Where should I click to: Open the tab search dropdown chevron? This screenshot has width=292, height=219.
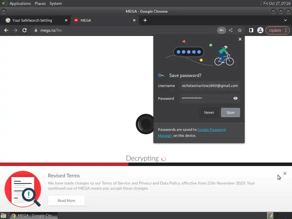pos(285,20)
